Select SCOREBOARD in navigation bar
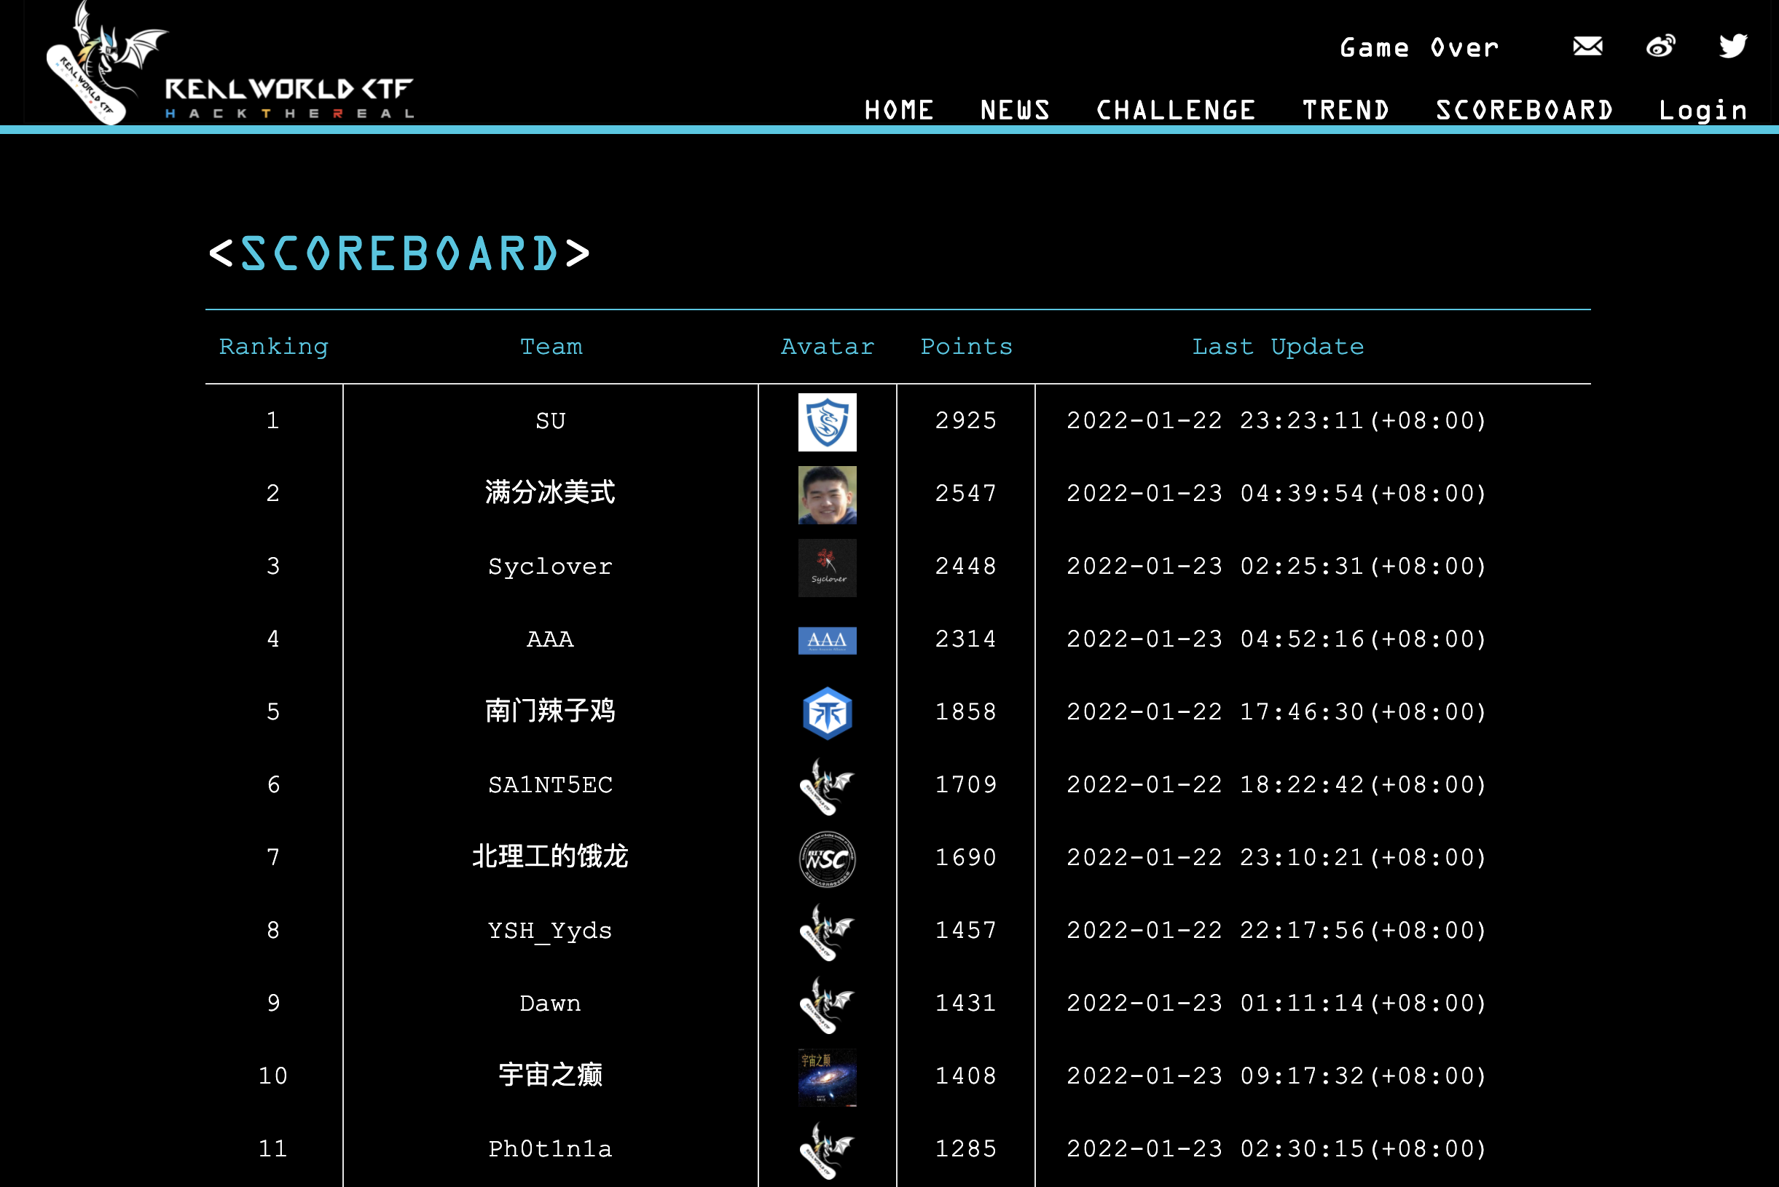The image size is (1779, 1187). coord(1525,111)
